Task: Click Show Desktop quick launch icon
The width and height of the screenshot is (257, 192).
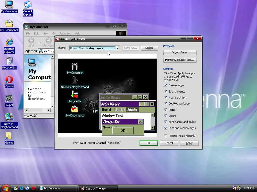Action: pyautogui.click(x=16, y=188)
